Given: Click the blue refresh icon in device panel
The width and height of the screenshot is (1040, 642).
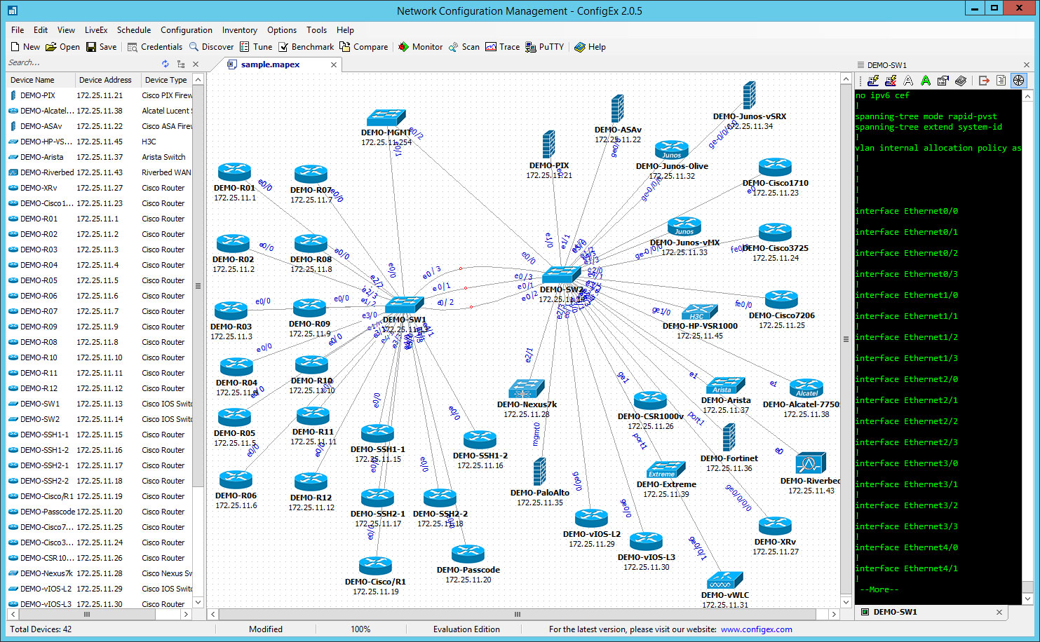Looking at the screenshot, I should click(166, 64).
